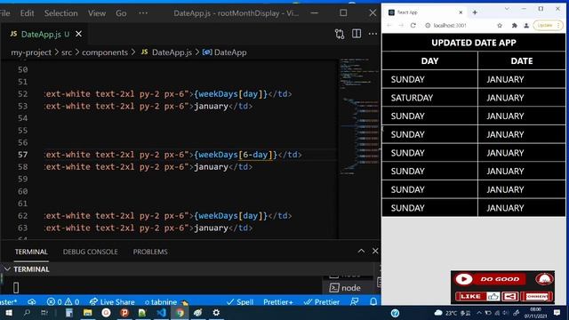Select the React App browser tab
Screen dimensions: 569x320
point(425,12)
